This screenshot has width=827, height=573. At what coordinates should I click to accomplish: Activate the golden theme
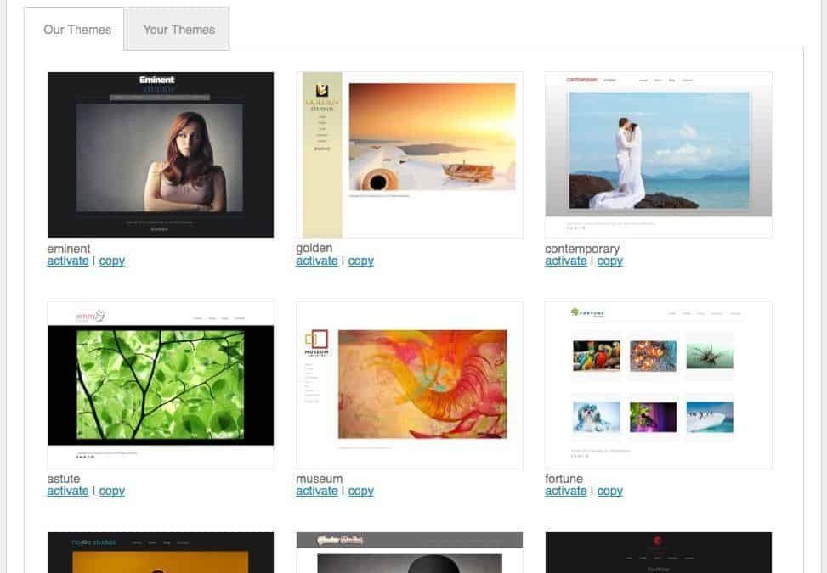pos(316,261)
